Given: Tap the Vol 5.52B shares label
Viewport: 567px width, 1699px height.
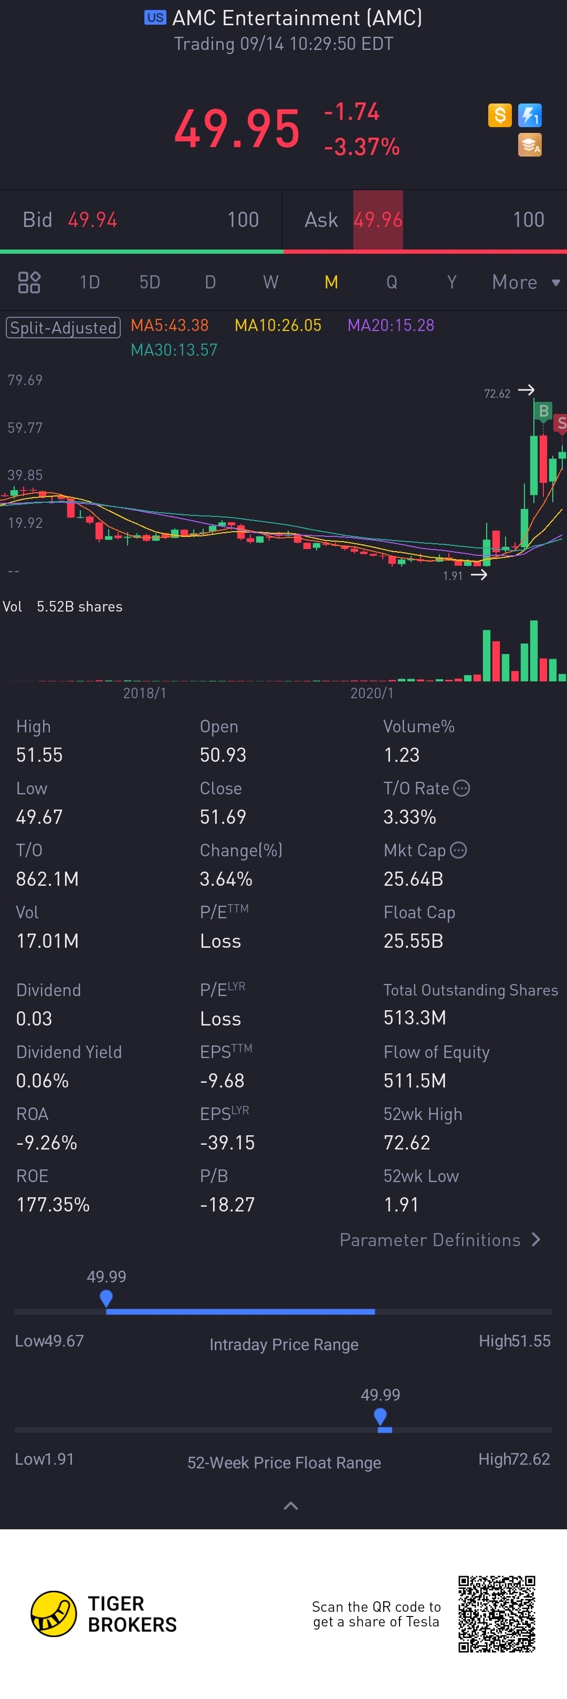Looking at the screenshot, I should click(x=62, y=607).
